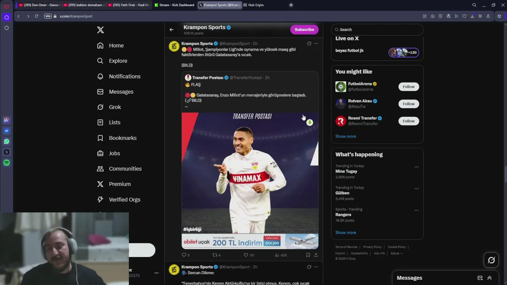Open more options on Sercan Dikmen post
This screenshot has width=507, height=285.
(x=316, y=267)
